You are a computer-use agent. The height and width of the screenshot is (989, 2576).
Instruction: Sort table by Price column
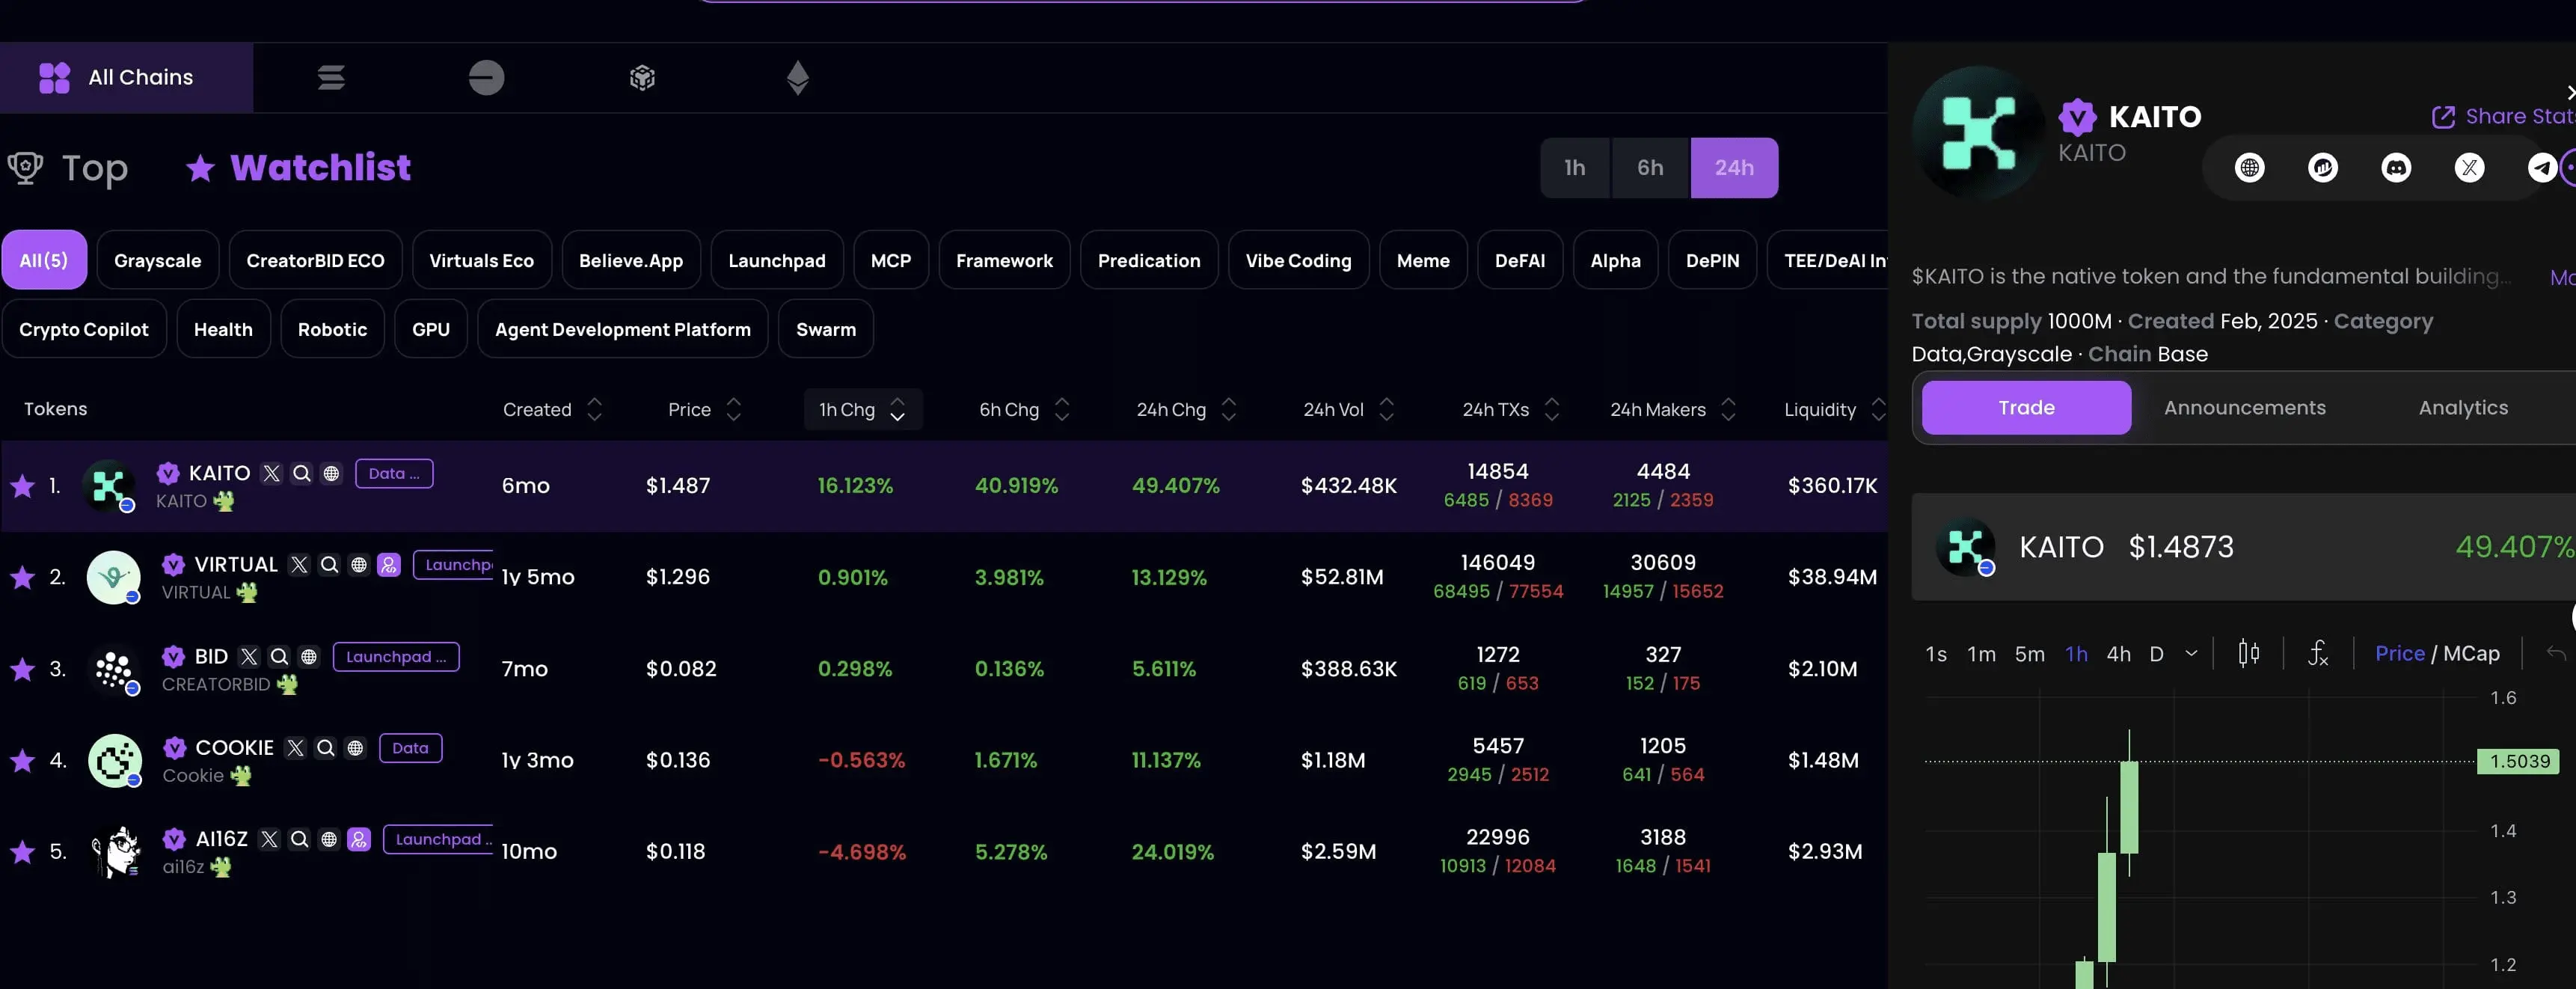(705, 409)
